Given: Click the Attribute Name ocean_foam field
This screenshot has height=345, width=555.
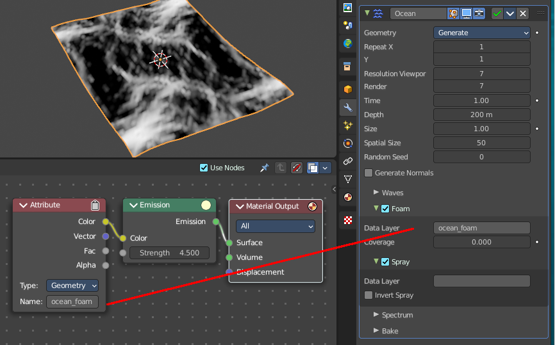Looking at the screenshot, I should [x=72, y=301].
